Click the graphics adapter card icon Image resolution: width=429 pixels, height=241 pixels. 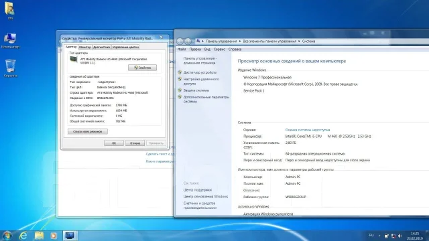click(x=73, y=60)
